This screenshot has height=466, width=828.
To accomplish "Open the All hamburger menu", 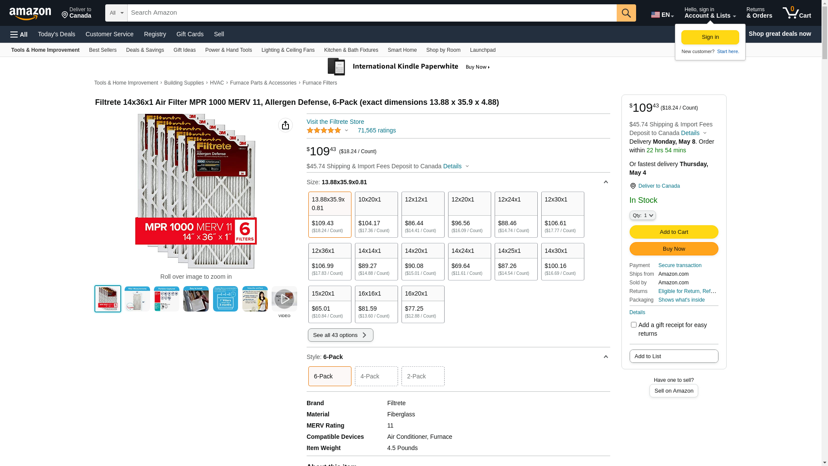I will (x=19, y=34).
